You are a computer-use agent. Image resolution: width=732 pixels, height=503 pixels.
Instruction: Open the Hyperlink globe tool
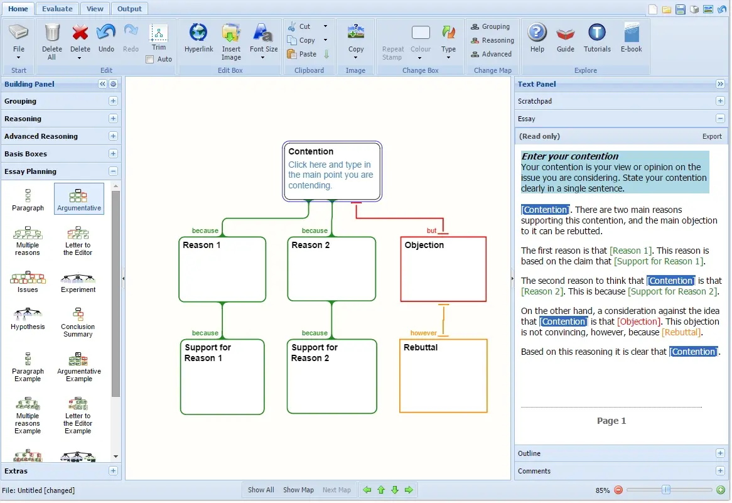(x=199, y=34)
